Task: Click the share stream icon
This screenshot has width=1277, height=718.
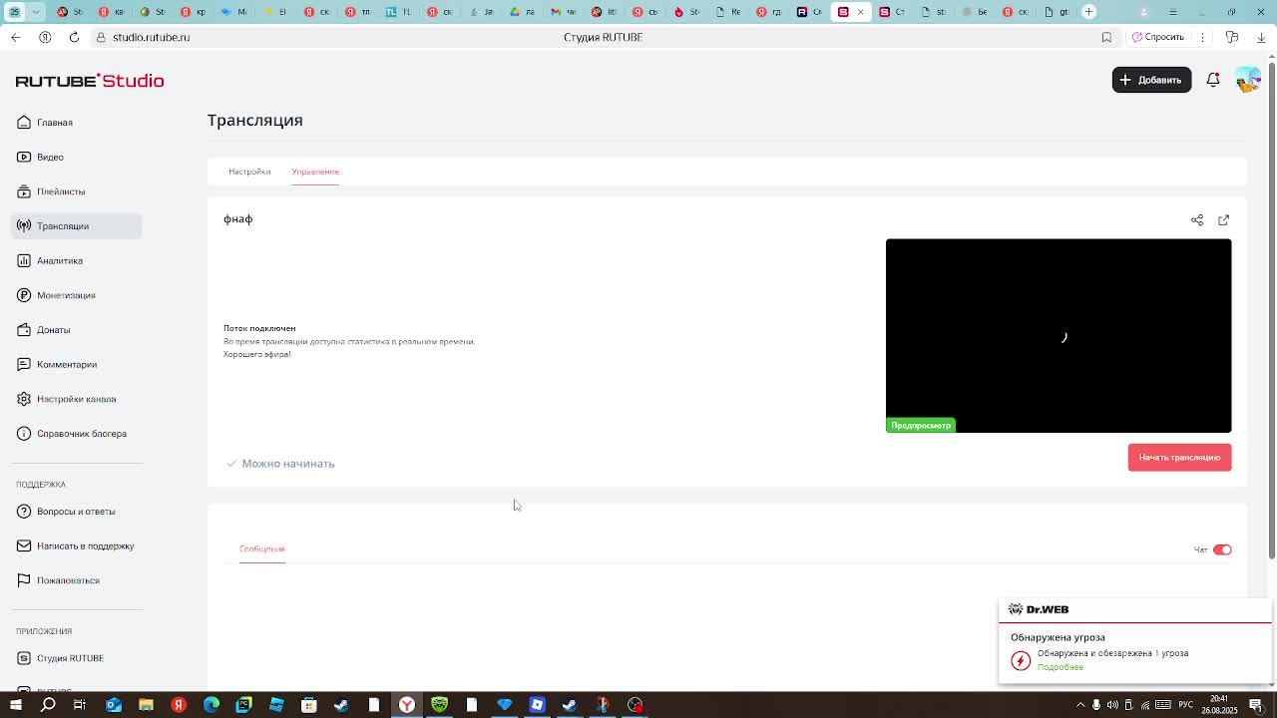Action: [1197, 220]
